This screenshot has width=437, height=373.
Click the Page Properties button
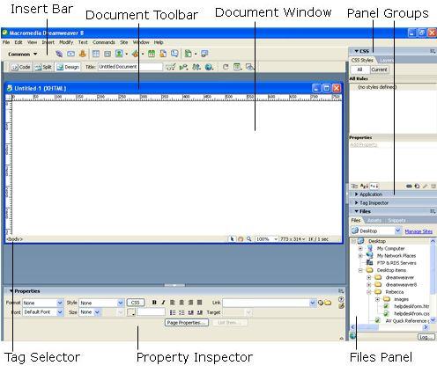pyautogui.click(x=187, y=323)
